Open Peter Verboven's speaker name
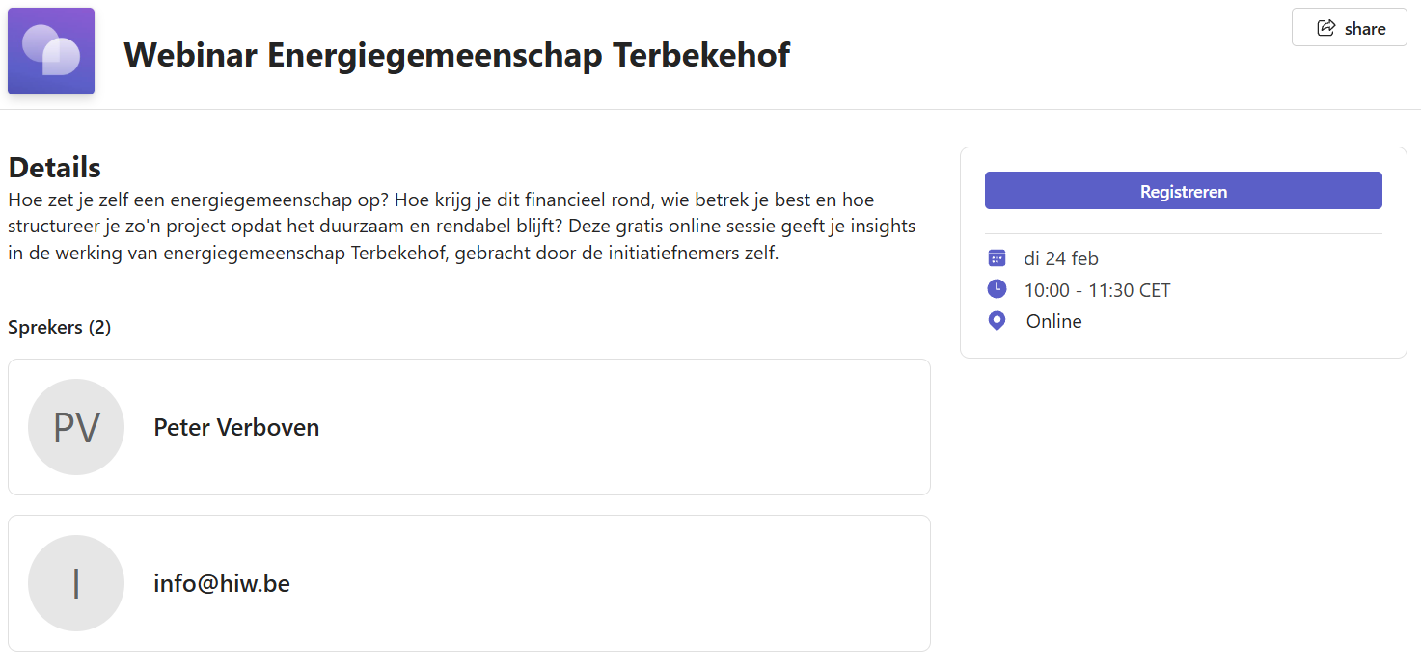Screen dimensions: 1421x668 [x=236, y=427]
